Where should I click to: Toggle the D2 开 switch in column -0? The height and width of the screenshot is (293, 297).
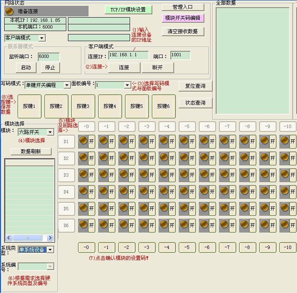[91, 158]
